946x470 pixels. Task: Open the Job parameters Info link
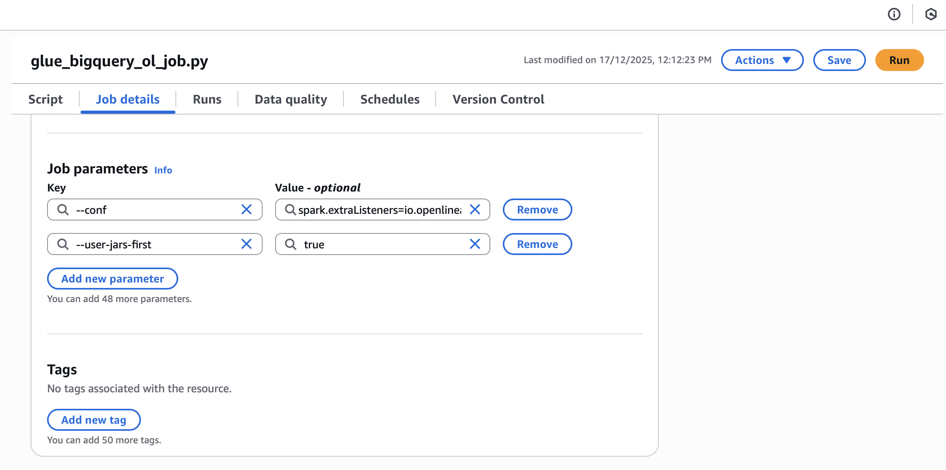pos(163,170)
